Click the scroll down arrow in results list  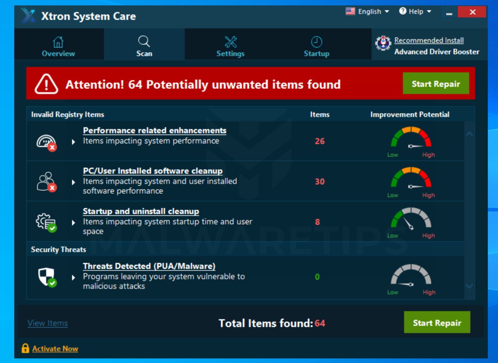coord(470,286)
